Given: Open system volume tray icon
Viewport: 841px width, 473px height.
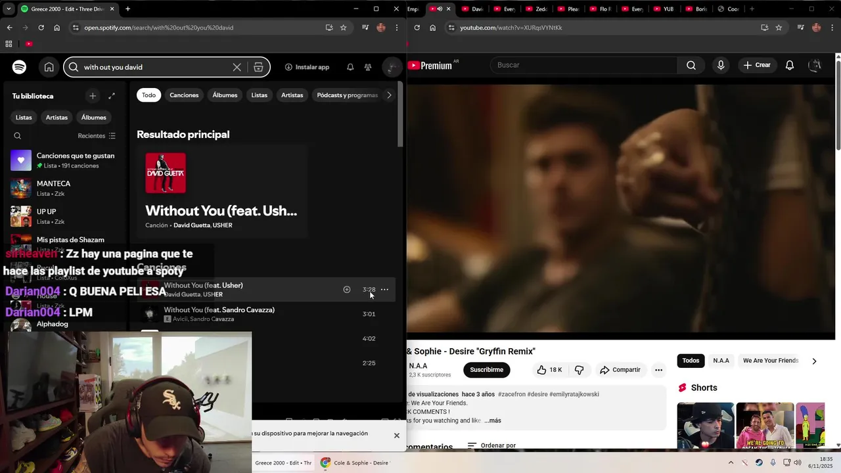Looking at the screenshot, I should tap(798, 462).
